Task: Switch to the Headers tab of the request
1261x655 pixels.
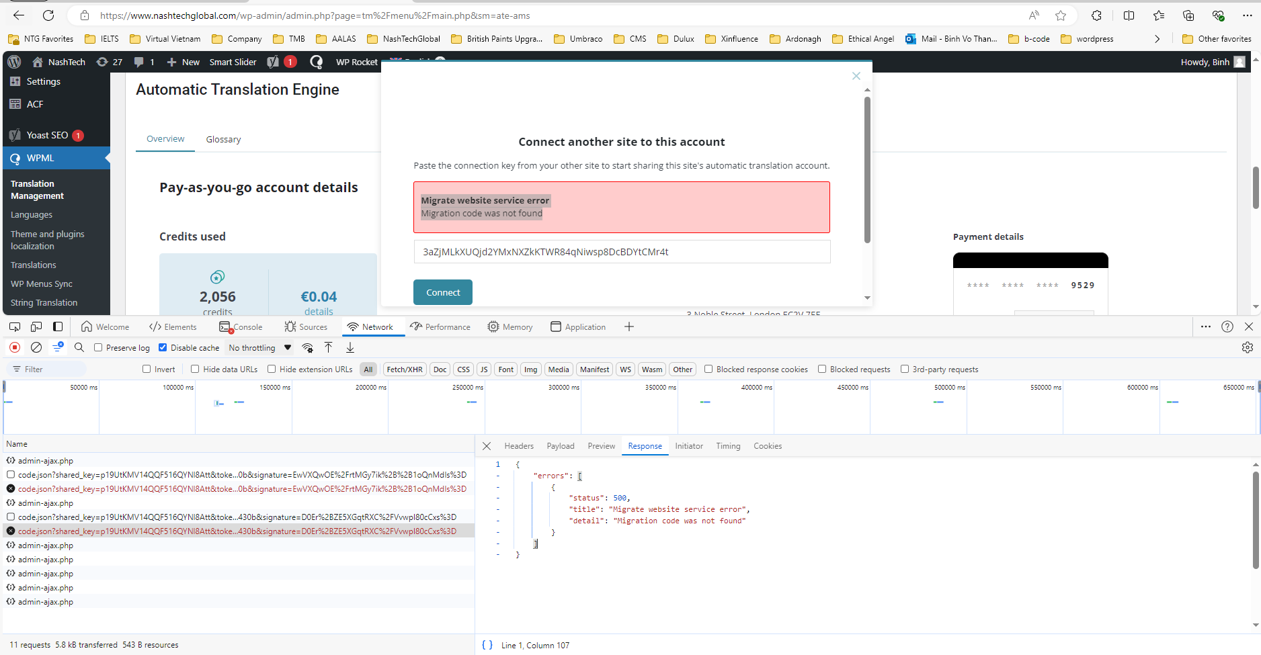Action: click(519, 446)
